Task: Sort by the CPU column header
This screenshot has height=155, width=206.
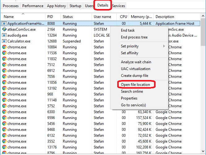Action: click(x=123, y=17)
